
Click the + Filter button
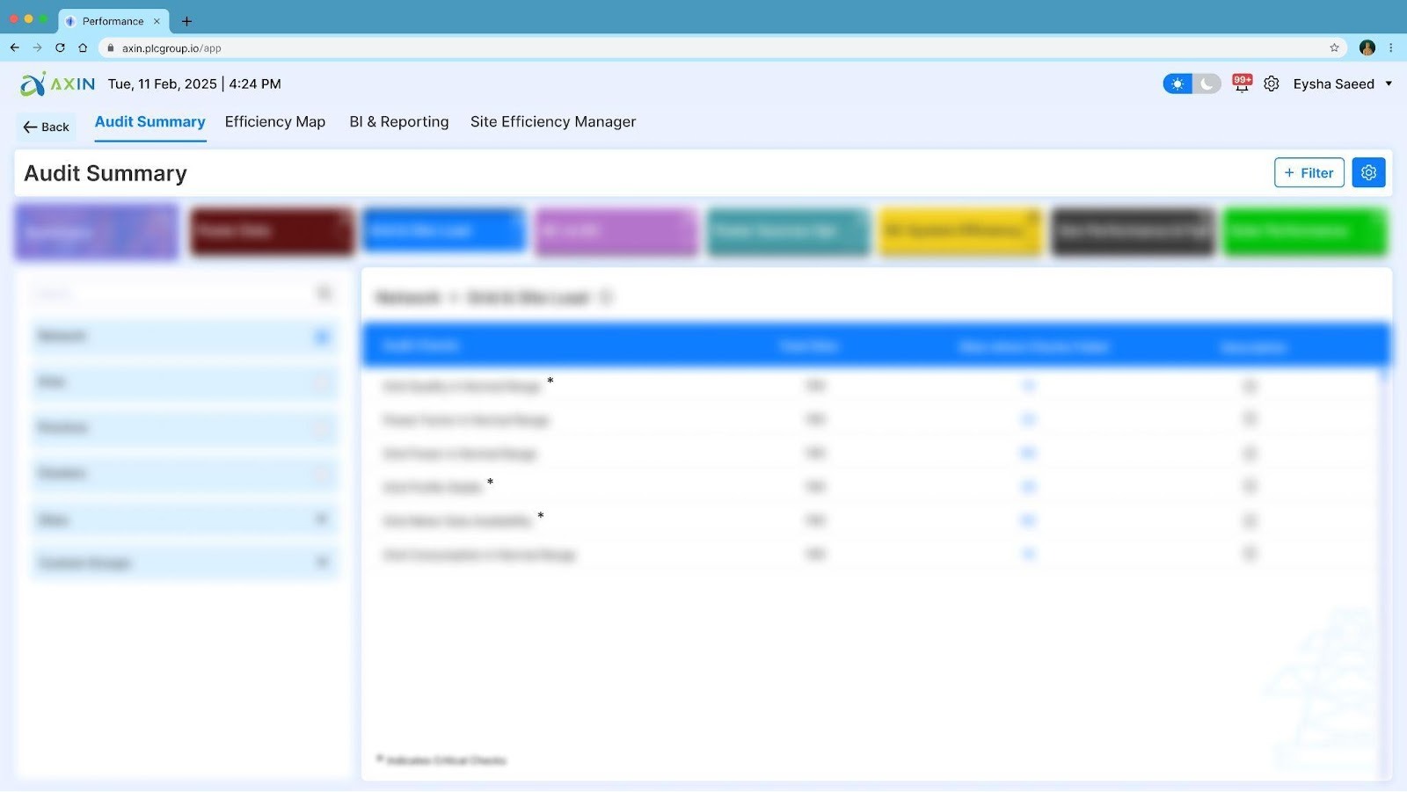1309,173
